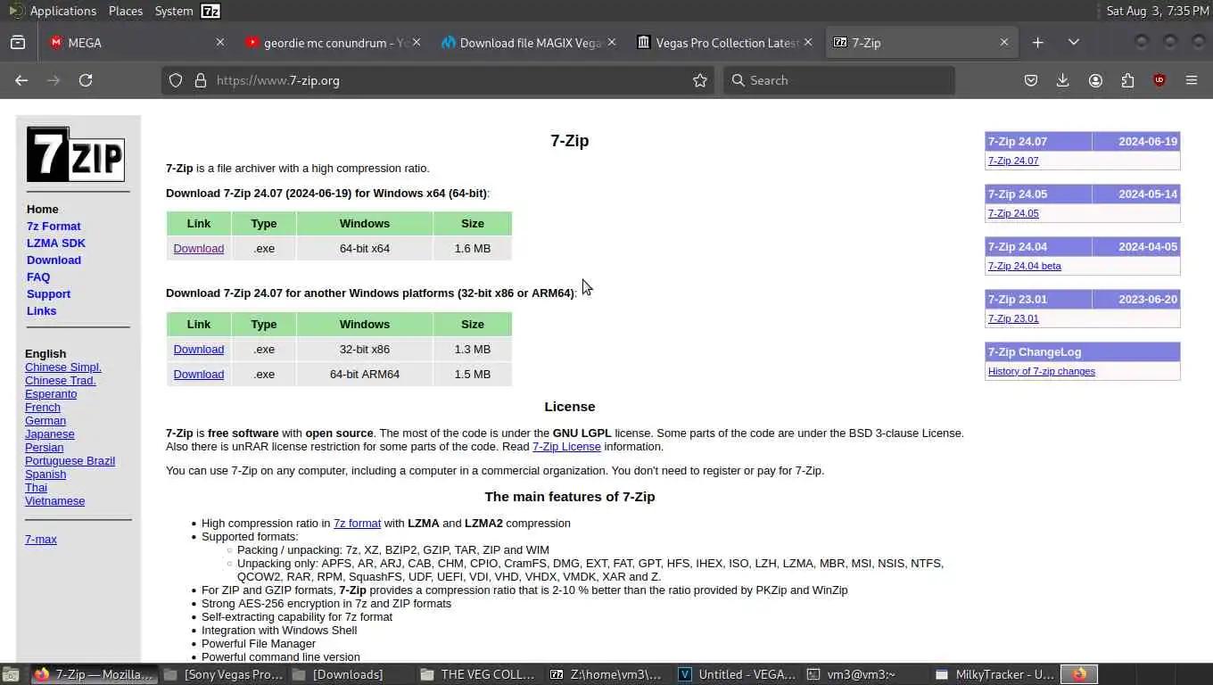
Task: Open the Links sidebar page
Action: pos(41,310)
